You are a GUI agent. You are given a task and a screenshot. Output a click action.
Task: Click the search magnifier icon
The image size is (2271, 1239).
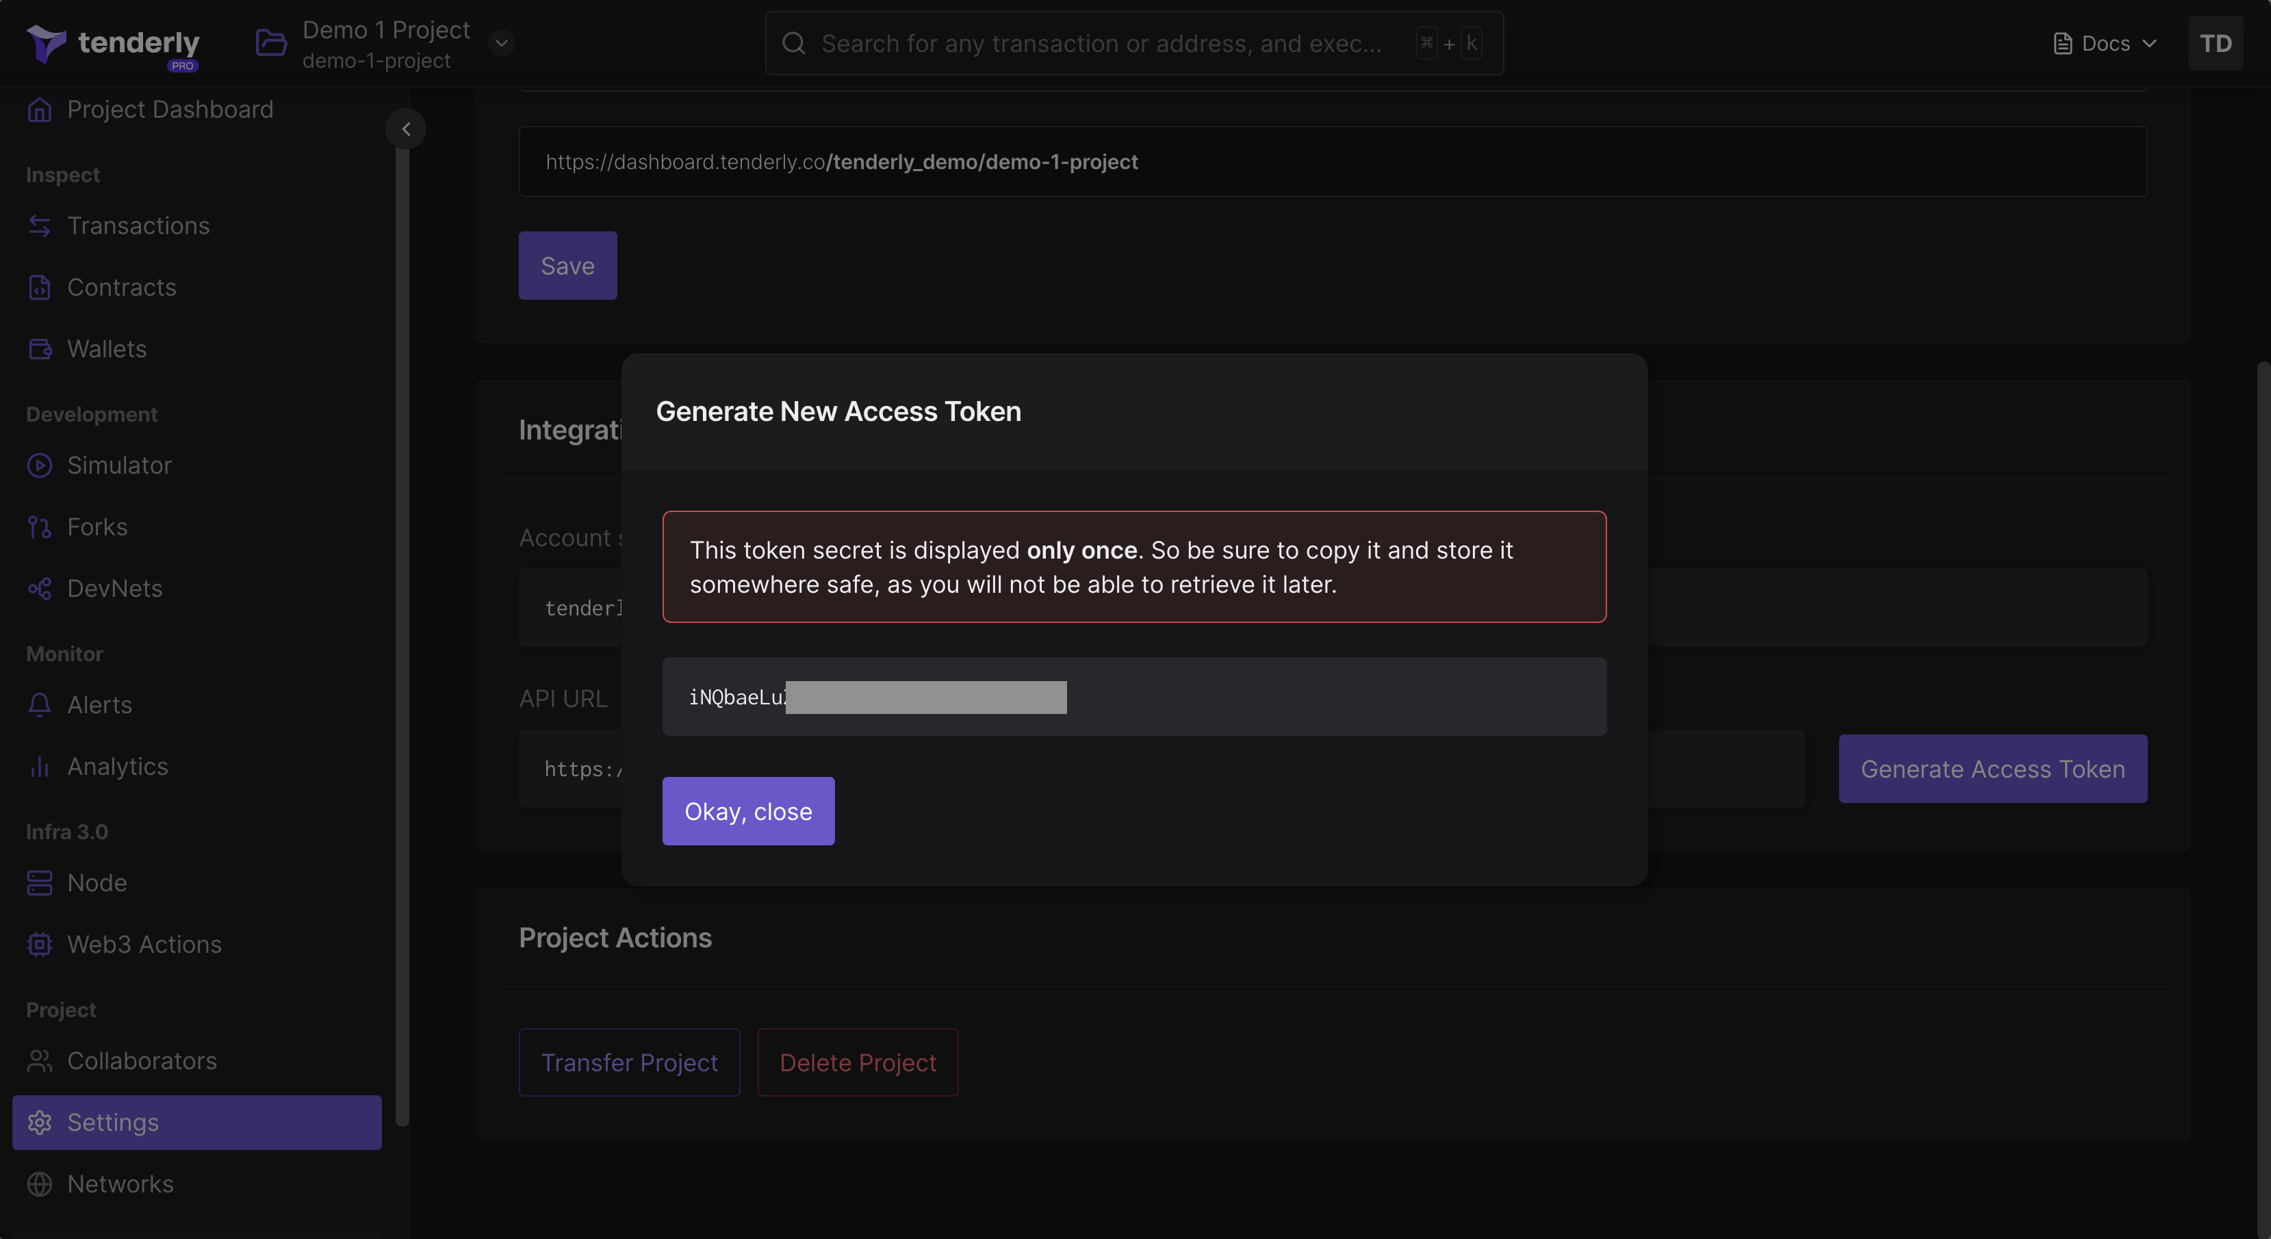pos(793,43)
